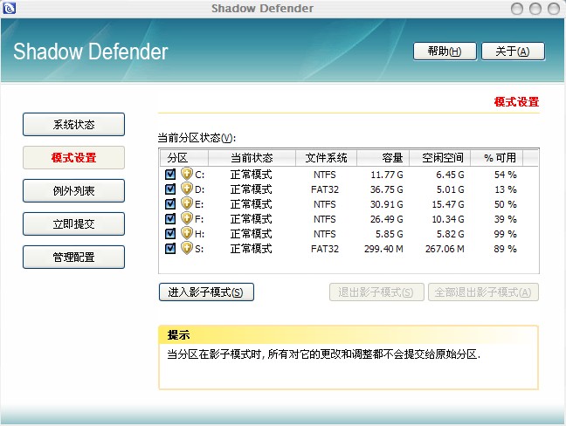Click the shield icon for drive F:
Viewport: 566px width, 426px height.
coord(187,218)
